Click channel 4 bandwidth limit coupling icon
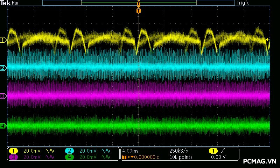Image resolution: width=280 pixels, height=168 pixels. click(106, 157)
